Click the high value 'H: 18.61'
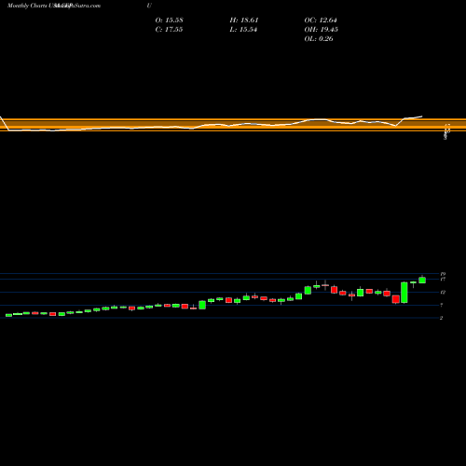Image resolution: width=466 pixels, height=466 pixels. pos(244,21)
